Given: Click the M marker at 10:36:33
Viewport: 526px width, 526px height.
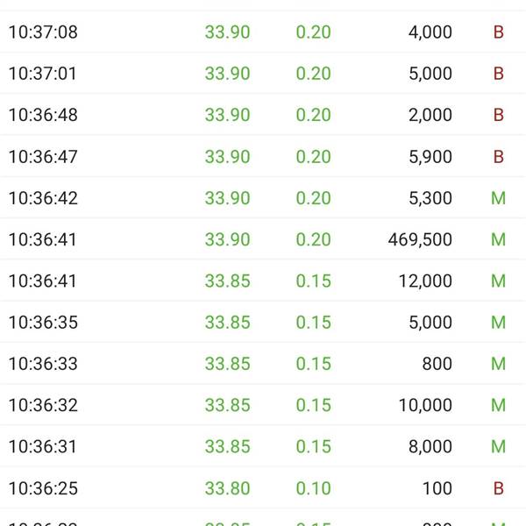Looking at the screenshot, I should pyautogui.click(x=498, y=364).
